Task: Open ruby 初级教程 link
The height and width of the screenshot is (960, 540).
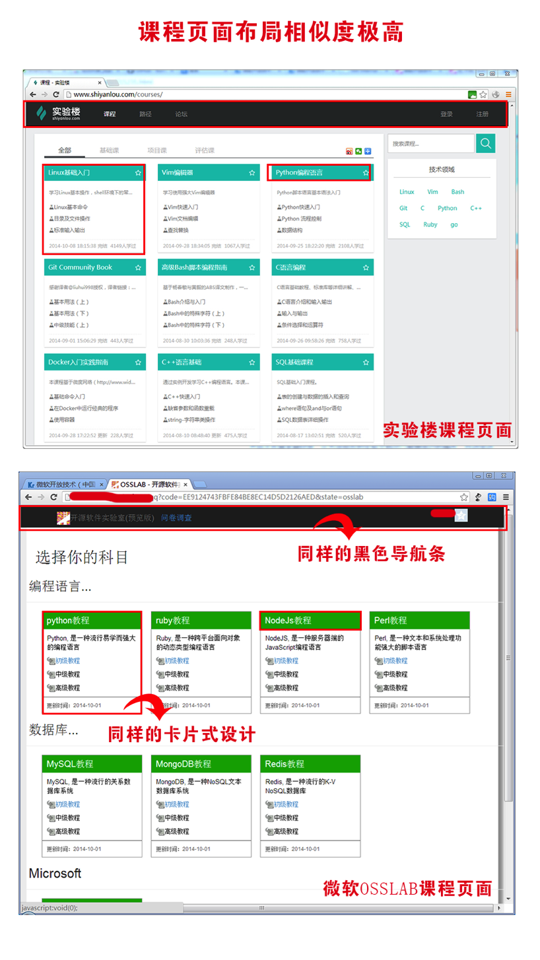Action: pos(176,661)
